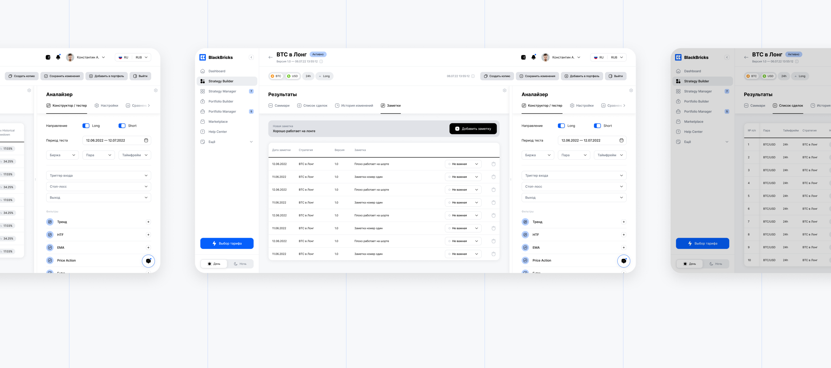The image size is (831, 368).
Task: Go back with arrow beside middle BTC в Лонг title
Action: [x=270, y=57]
